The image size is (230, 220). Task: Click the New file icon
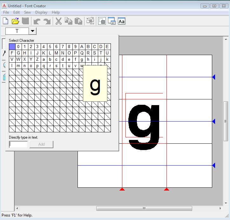[6, 21]
